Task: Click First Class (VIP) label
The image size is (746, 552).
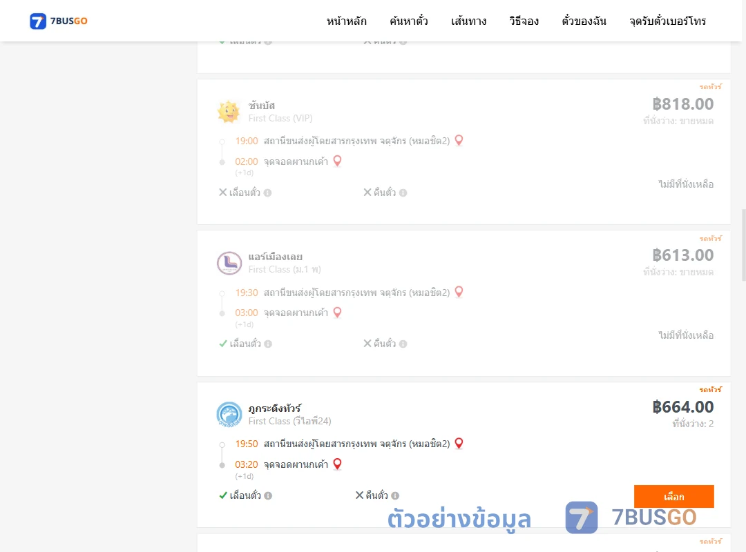Action: (x=280, y=118)
